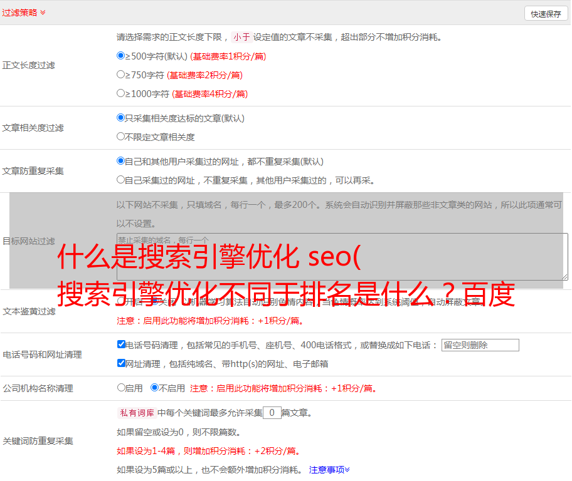Image resolution: width=572 pixels, height=481 pixels.
Task: Select 启用 for 公司机构名称清理
Action: pyautogui.click(x=121, y=387)
